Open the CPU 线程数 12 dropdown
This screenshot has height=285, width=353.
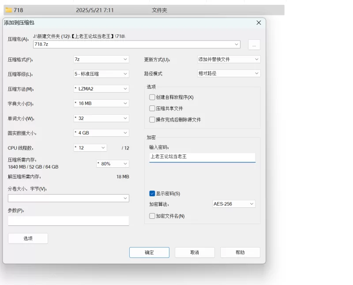[90, 148]
